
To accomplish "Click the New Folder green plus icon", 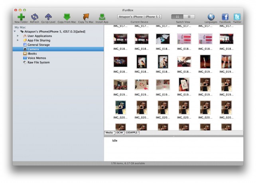I will click(x=21, y=17).
